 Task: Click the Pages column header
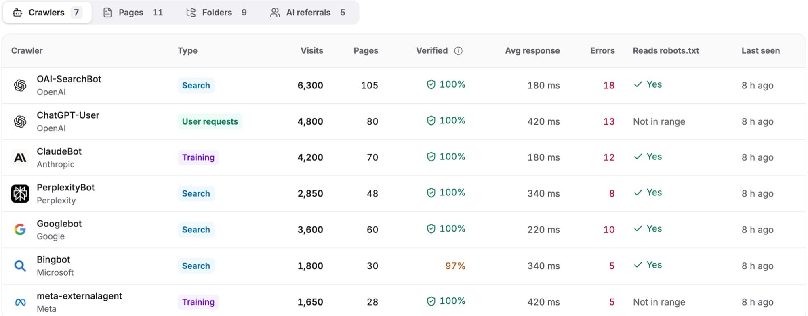pos(366,51)
